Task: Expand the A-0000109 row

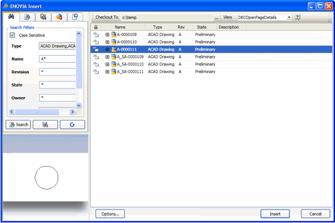Action: (107, 34)
